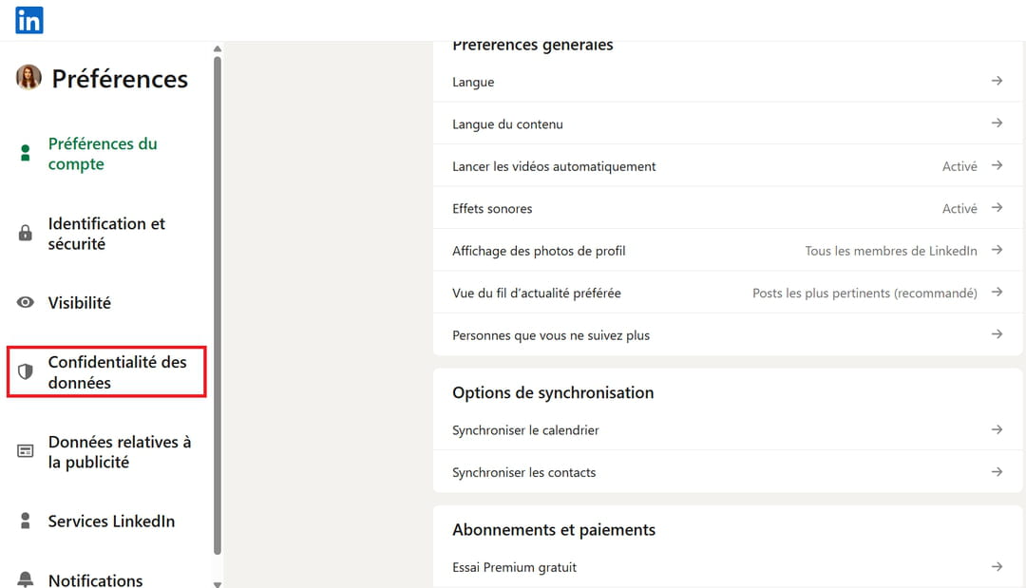1026x588 pixels.
Task: Select Données relatives à la publicité menu item
Action: pos(119,452)
